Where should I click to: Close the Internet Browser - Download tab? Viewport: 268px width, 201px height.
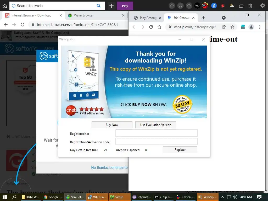click(61, 15)
